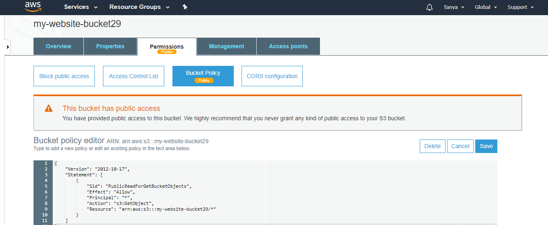This screenshot has height=225, width=548.
Task: Click the pin shortcuts icon
Action: click(185, 7)
